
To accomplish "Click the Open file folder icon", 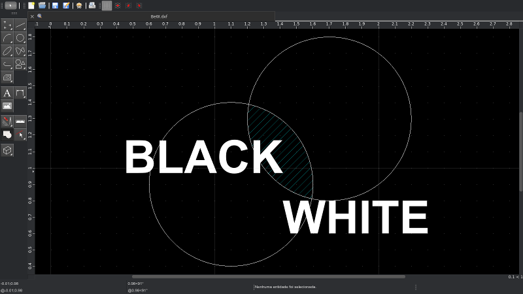I will point(42,5).
